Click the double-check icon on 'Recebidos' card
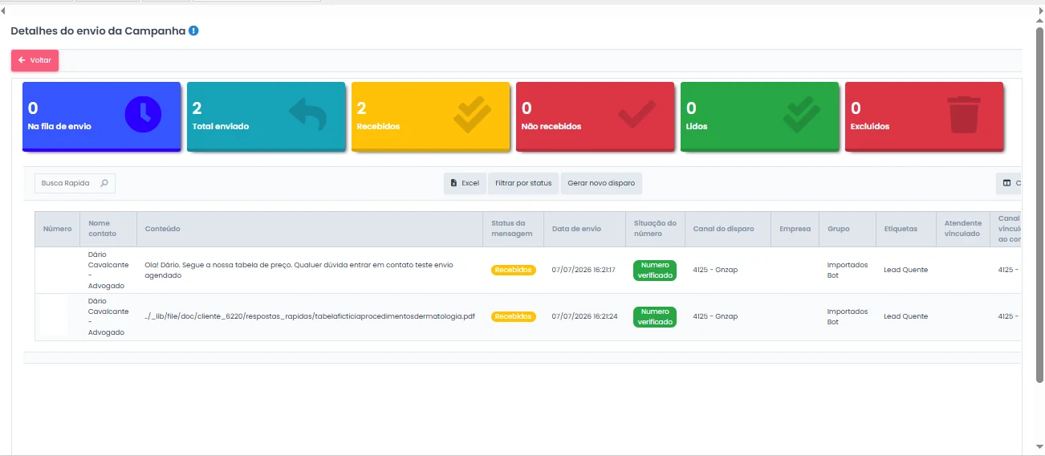This screenshot has height=456, width=1045. [x=472, y=114]
